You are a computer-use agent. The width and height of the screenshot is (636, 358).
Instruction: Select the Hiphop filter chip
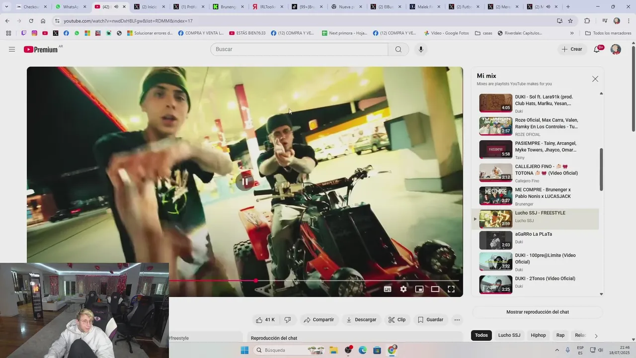coord(538,335)
